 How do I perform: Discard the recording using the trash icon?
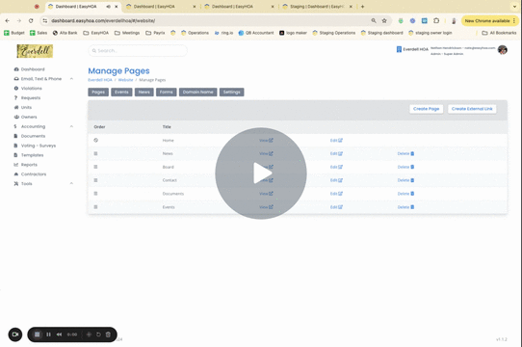[108, 334]
